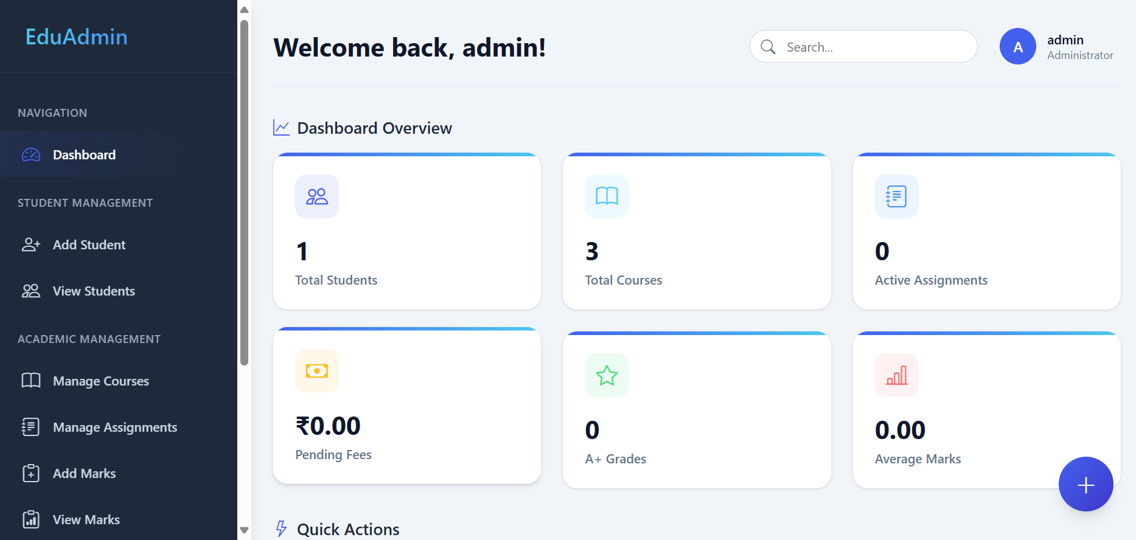This screenshot has height=540, width=1136.
Task: Click the A+ Grades star icon
Action: [x=607, y=375]
